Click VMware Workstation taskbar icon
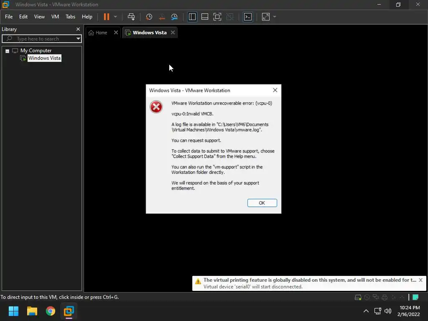Image resolution: width=428 pixels, height=321 pixels. (69, 311)
